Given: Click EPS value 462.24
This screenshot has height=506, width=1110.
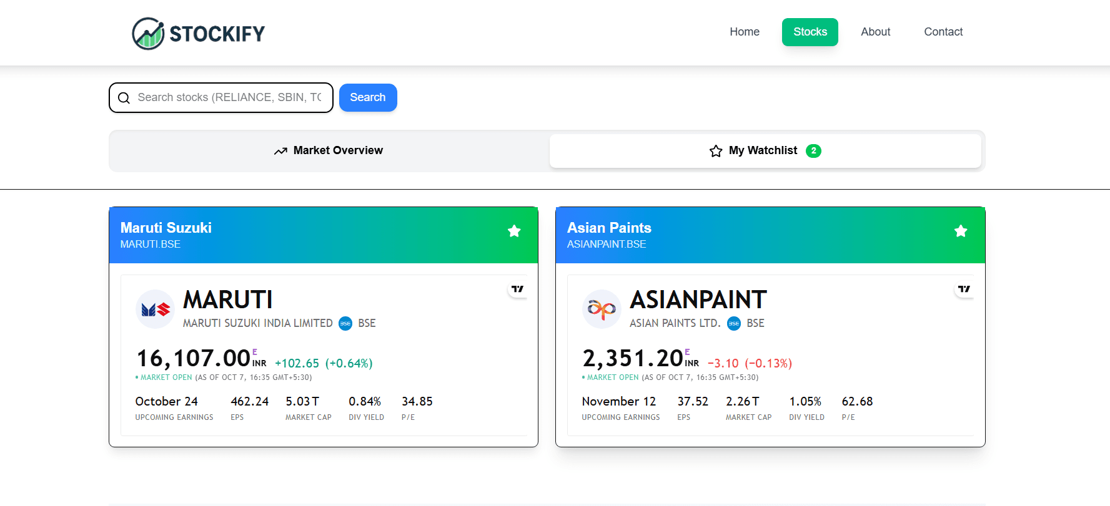Looking at the screenshot, I should tap(250, 401).
